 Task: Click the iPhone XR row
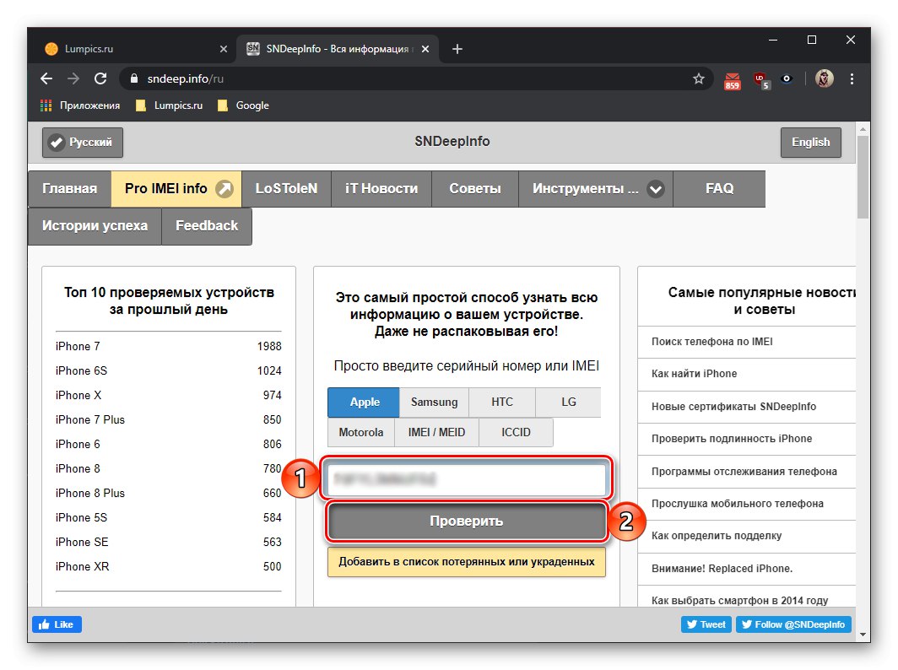(x=169, y=566)
